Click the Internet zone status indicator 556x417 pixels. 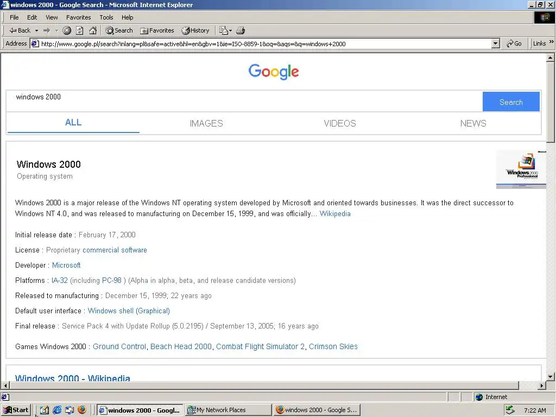click(x=492, y=397)
